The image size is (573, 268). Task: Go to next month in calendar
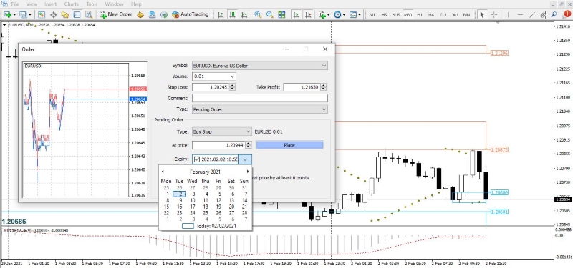(248, 172)
